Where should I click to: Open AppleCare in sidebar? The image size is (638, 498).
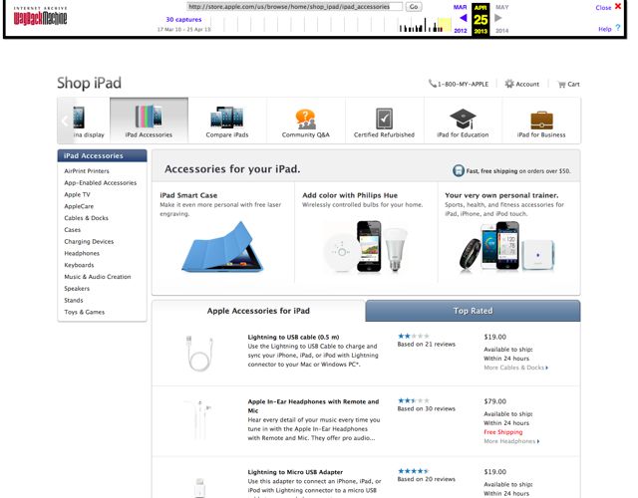(79, 206)
